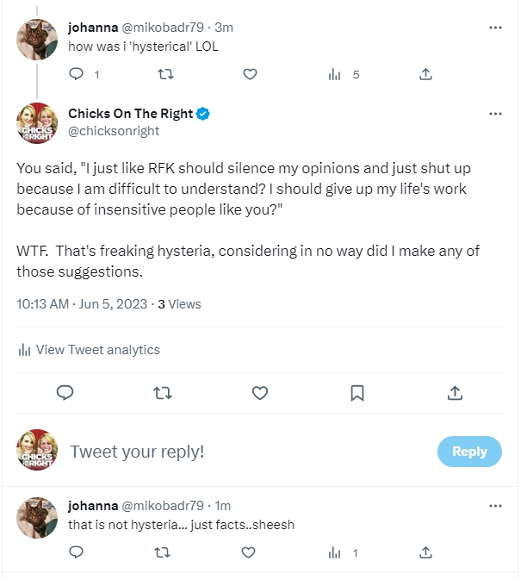Open @chicksonright profile handle link
This screenshot has height=580, width=527.
[x=114, y=131]
